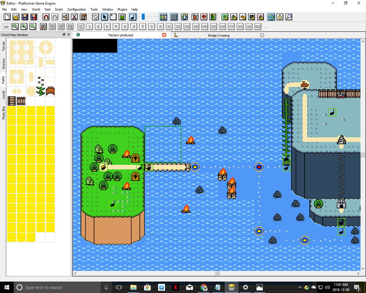This screenshot has width=366, height=293.
Task: Toggle the animation display button
Action: (163, 17)
